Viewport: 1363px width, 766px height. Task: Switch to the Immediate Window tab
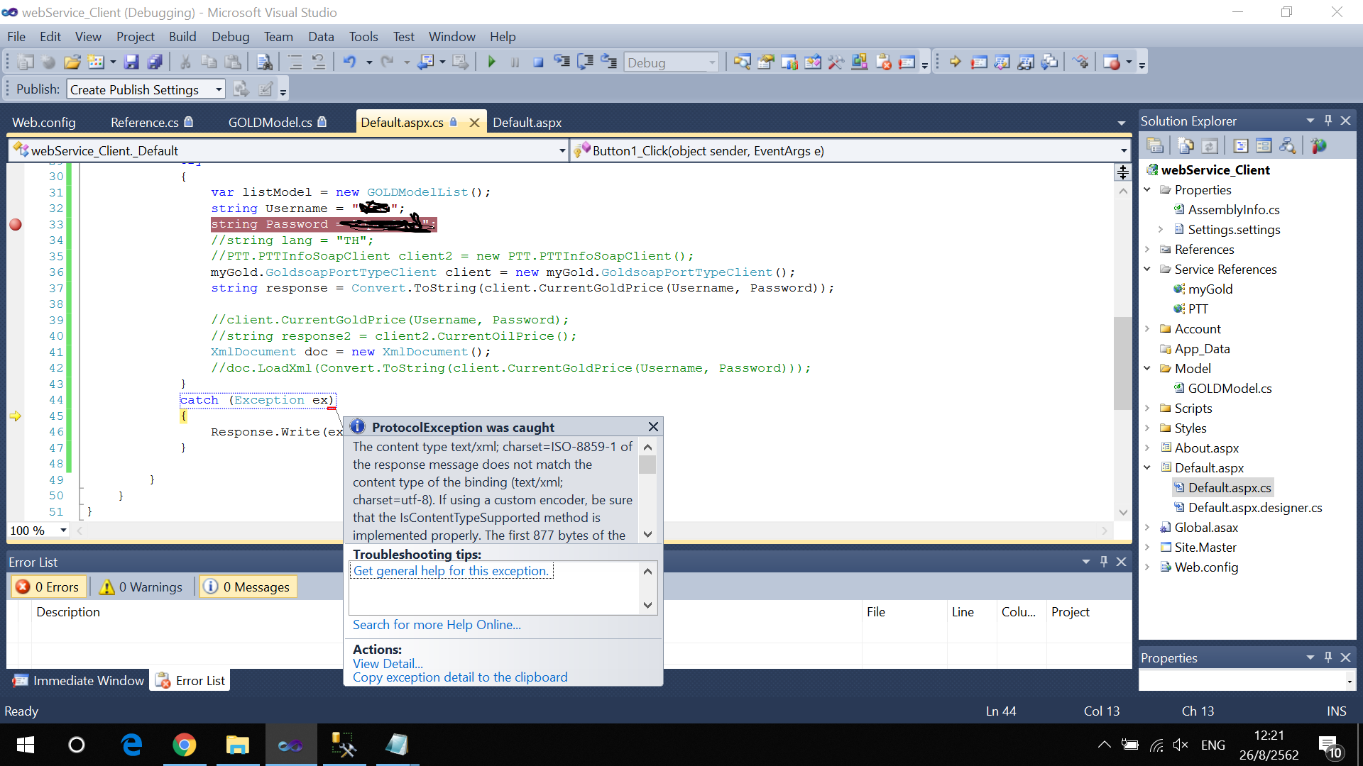(x=78, y=680)
